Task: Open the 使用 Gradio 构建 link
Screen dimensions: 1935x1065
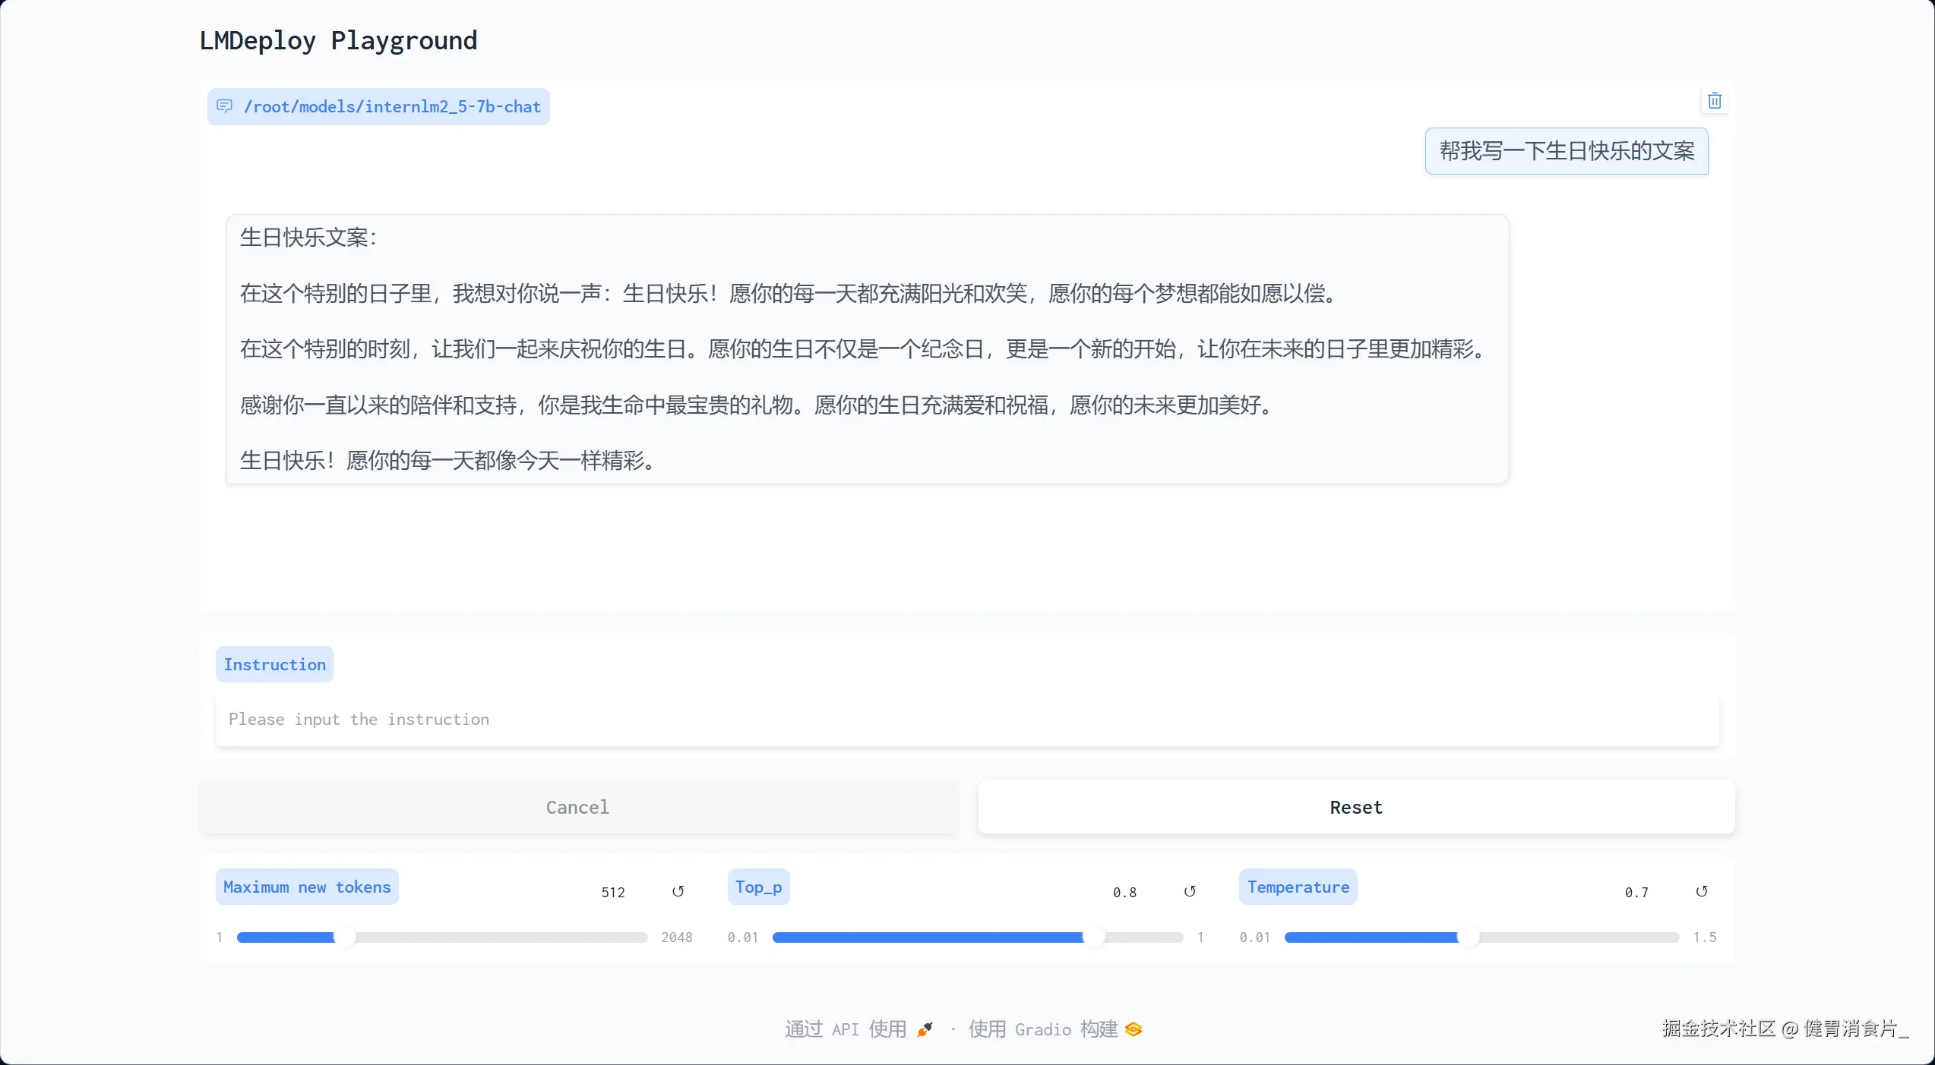Action: (x=1042, y=1029)
